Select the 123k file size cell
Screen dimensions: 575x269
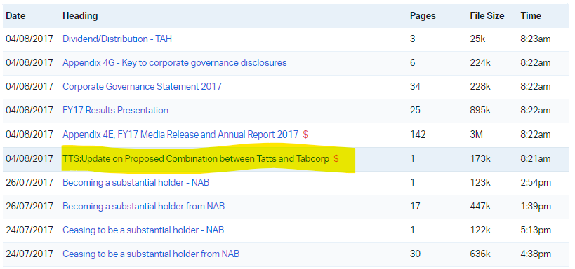(x=480, y=182)
